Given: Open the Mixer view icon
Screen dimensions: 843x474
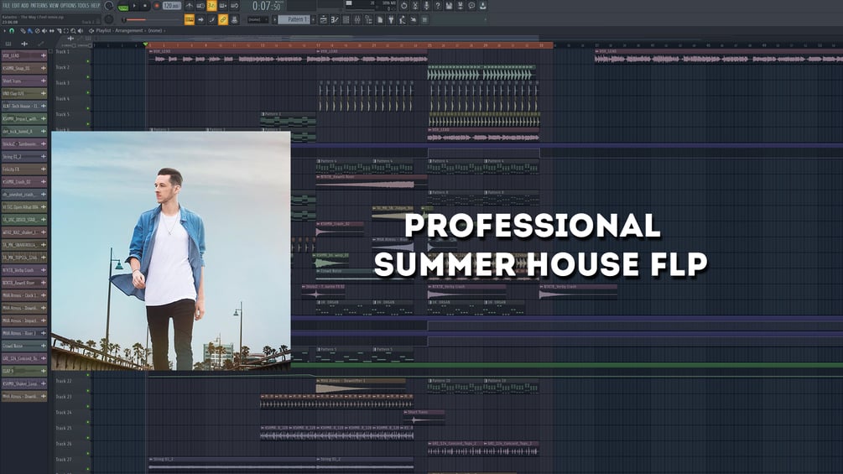Looking at the screenshot, I should pyautogui.click(x=357, y=19).
